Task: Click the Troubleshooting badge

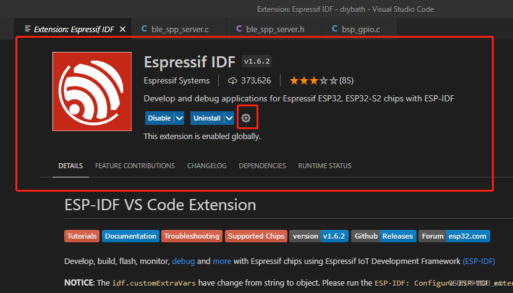Action: click(192, 236)
